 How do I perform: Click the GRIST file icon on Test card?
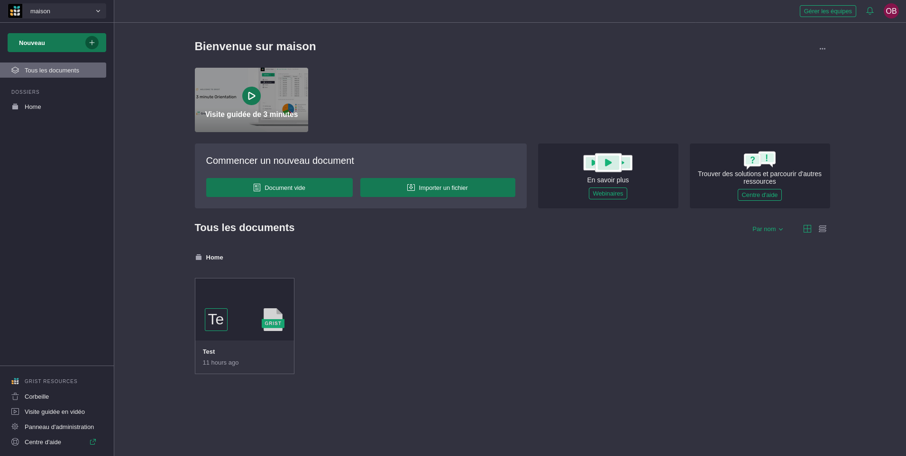[273, 320]
